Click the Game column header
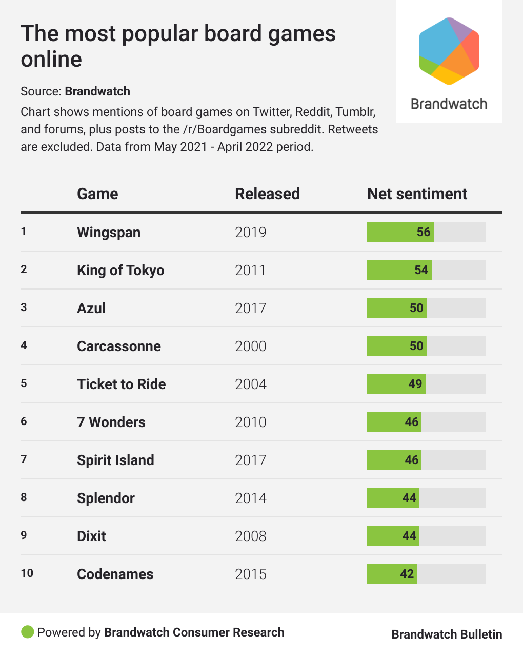This screenshot has width=523, height=655. (x=97, y=194)
